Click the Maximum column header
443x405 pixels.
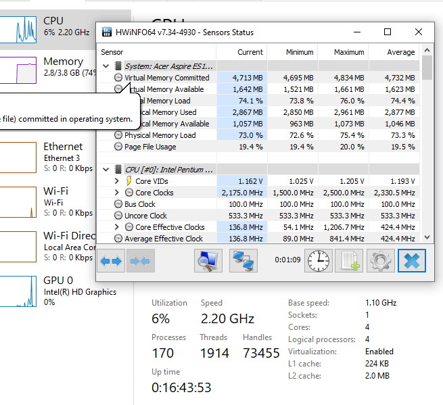click(344, 52)
